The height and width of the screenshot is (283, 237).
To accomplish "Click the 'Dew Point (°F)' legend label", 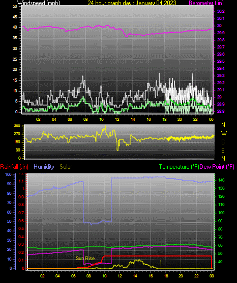I will click(x=217, y=167).
